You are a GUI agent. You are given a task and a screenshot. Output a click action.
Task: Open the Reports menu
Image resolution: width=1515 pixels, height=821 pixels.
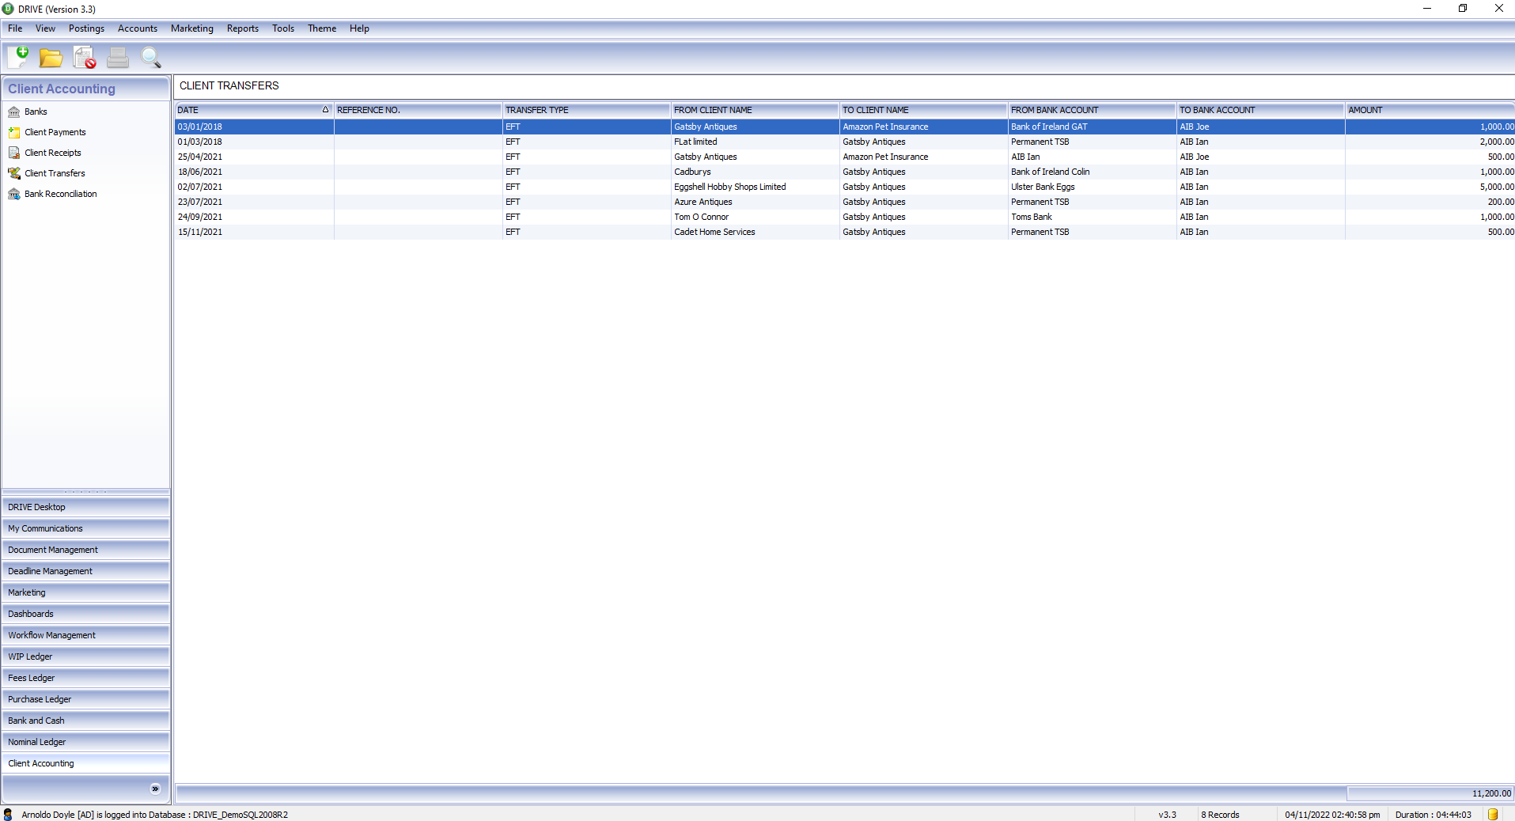pos(243,28)
